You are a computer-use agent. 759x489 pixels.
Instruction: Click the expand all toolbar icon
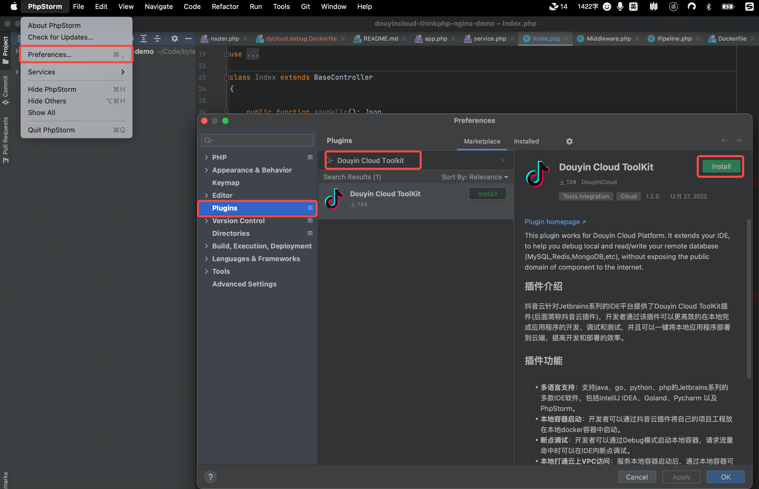pos(144,39)
